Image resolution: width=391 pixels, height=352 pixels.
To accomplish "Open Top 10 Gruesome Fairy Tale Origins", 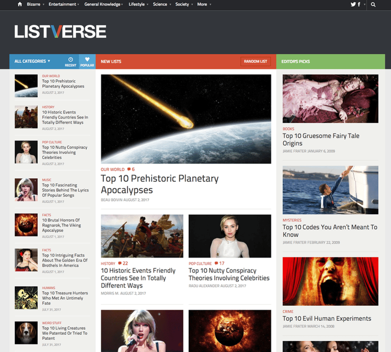I will click(321, 140).
